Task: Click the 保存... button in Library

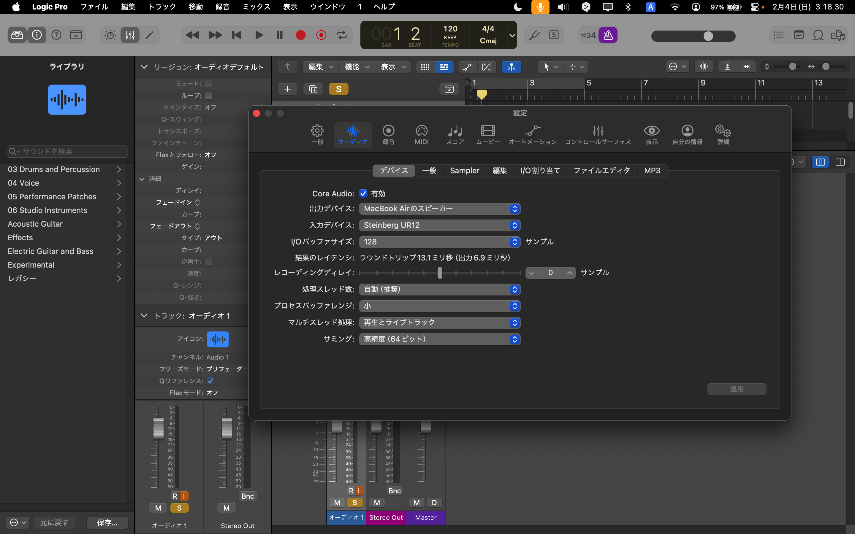Action: 107,522
